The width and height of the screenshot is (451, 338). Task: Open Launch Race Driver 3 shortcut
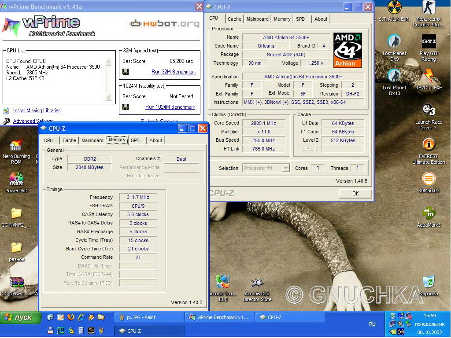(x=429, y=110)
